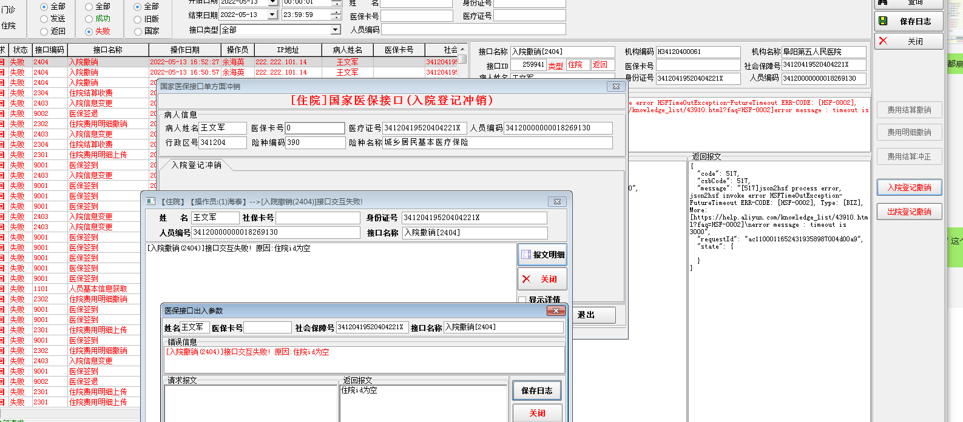Open the 结束日期 date dropdown
This screenshot has width=963, height=422.
click(272, 15)
